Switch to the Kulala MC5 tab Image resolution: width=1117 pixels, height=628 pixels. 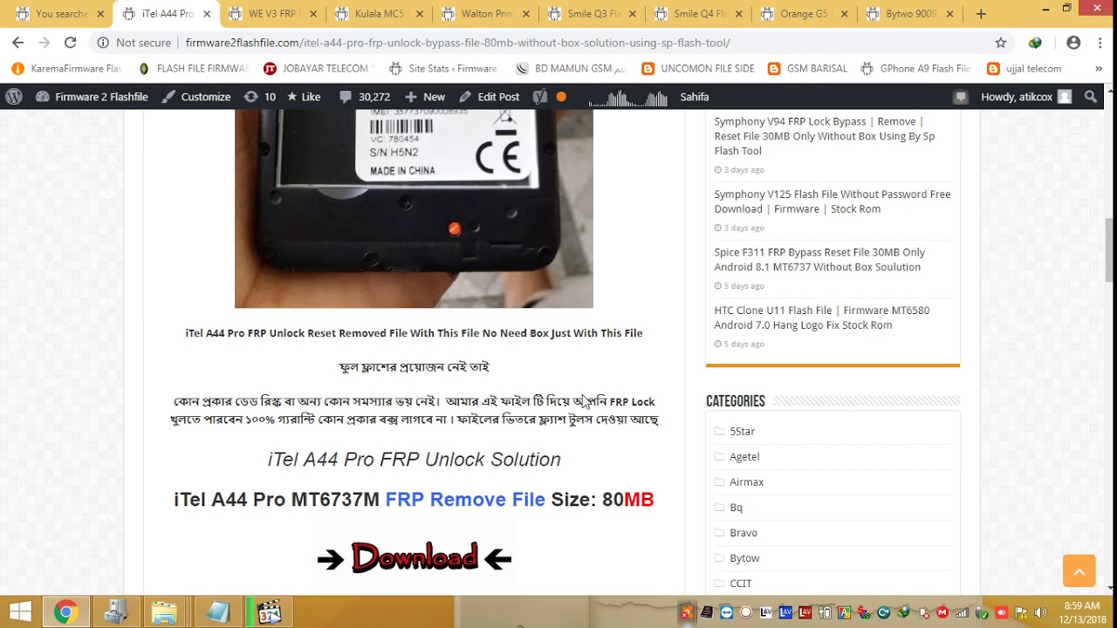pyautogui.click(x=380, y=14)
